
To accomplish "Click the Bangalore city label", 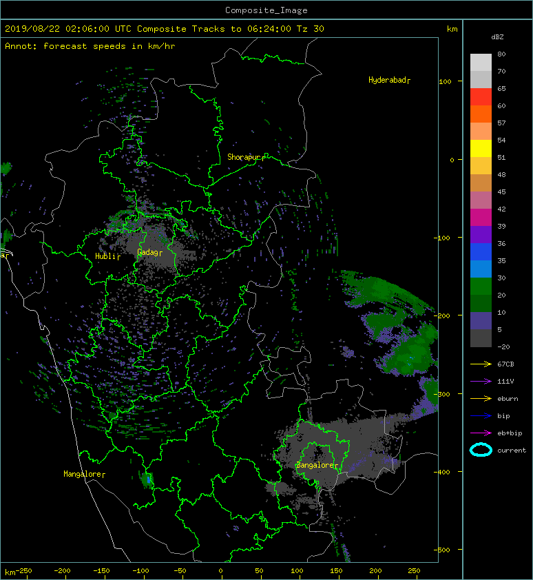I will coord(317,465).
